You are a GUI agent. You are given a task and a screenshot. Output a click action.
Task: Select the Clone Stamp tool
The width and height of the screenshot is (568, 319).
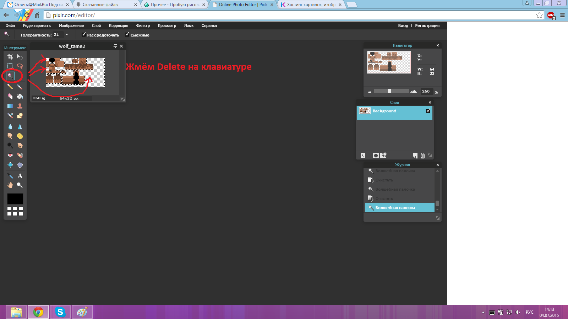20,106
